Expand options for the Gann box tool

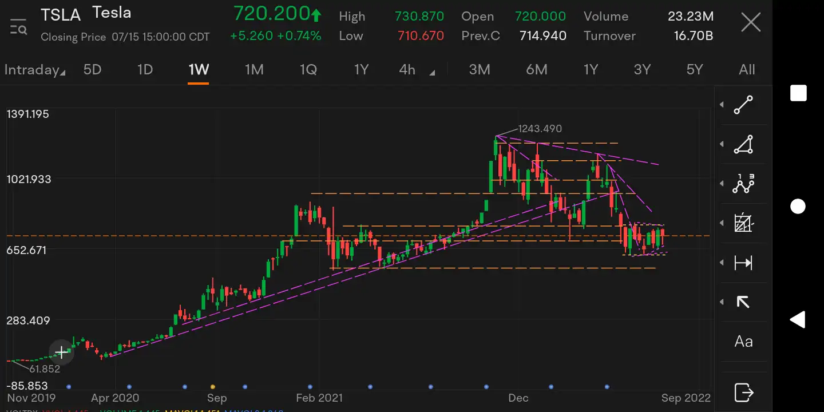[x=722, y=223]
